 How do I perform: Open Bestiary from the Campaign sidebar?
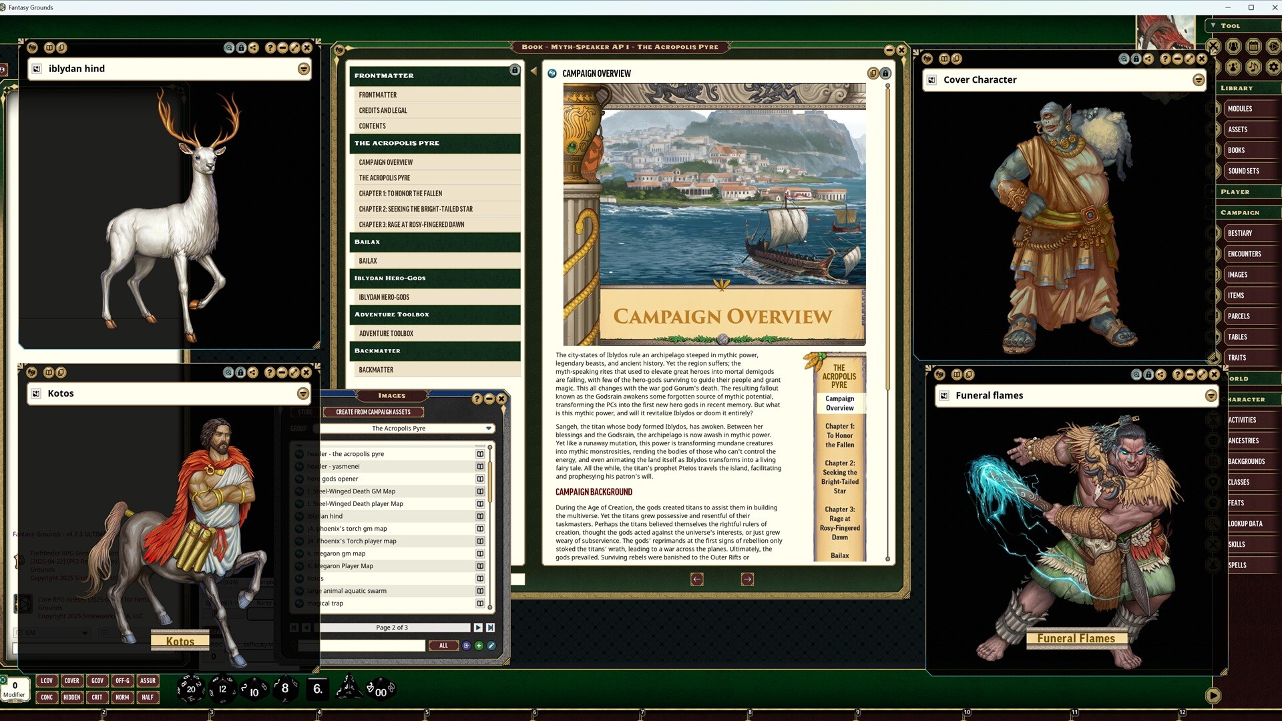pos(1241,233)
